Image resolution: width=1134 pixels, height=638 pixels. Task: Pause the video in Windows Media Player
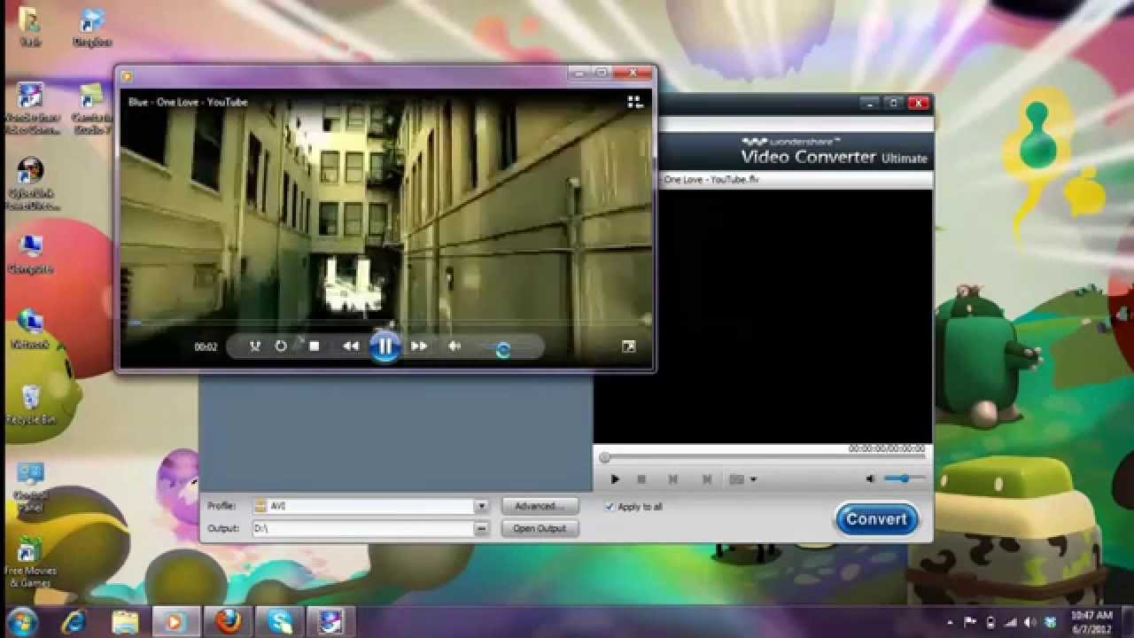384,346
